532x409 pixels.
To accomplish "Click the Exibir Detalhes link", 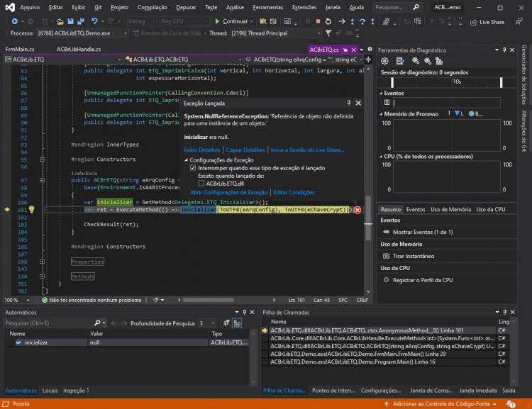I will [202, 150].
